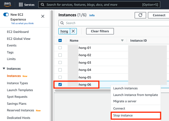Refresh the instances list
The height and width of the screenshot is (121, 169).
(140, 15)
